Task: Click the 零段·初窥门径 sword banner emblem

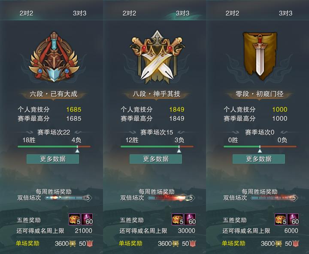Action: (260, 56)
